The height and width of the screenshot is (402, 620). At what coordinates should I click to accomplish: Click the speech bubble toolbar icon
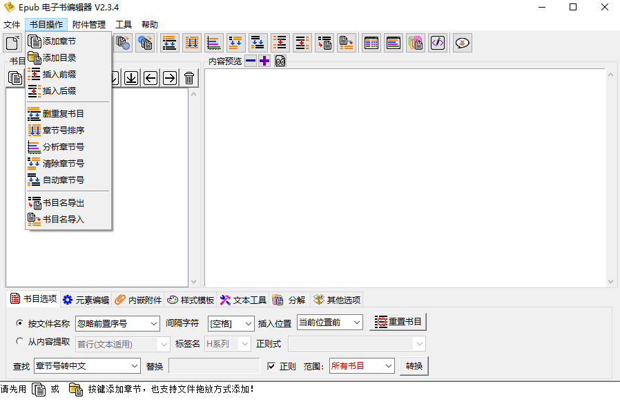pos(462,43)
